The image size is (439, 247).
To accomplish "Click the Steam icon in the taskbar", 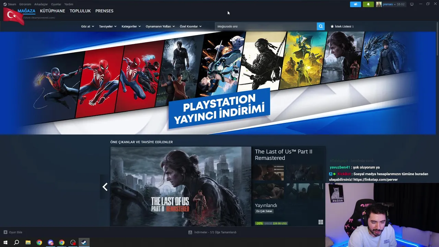I will pos(84,243).
